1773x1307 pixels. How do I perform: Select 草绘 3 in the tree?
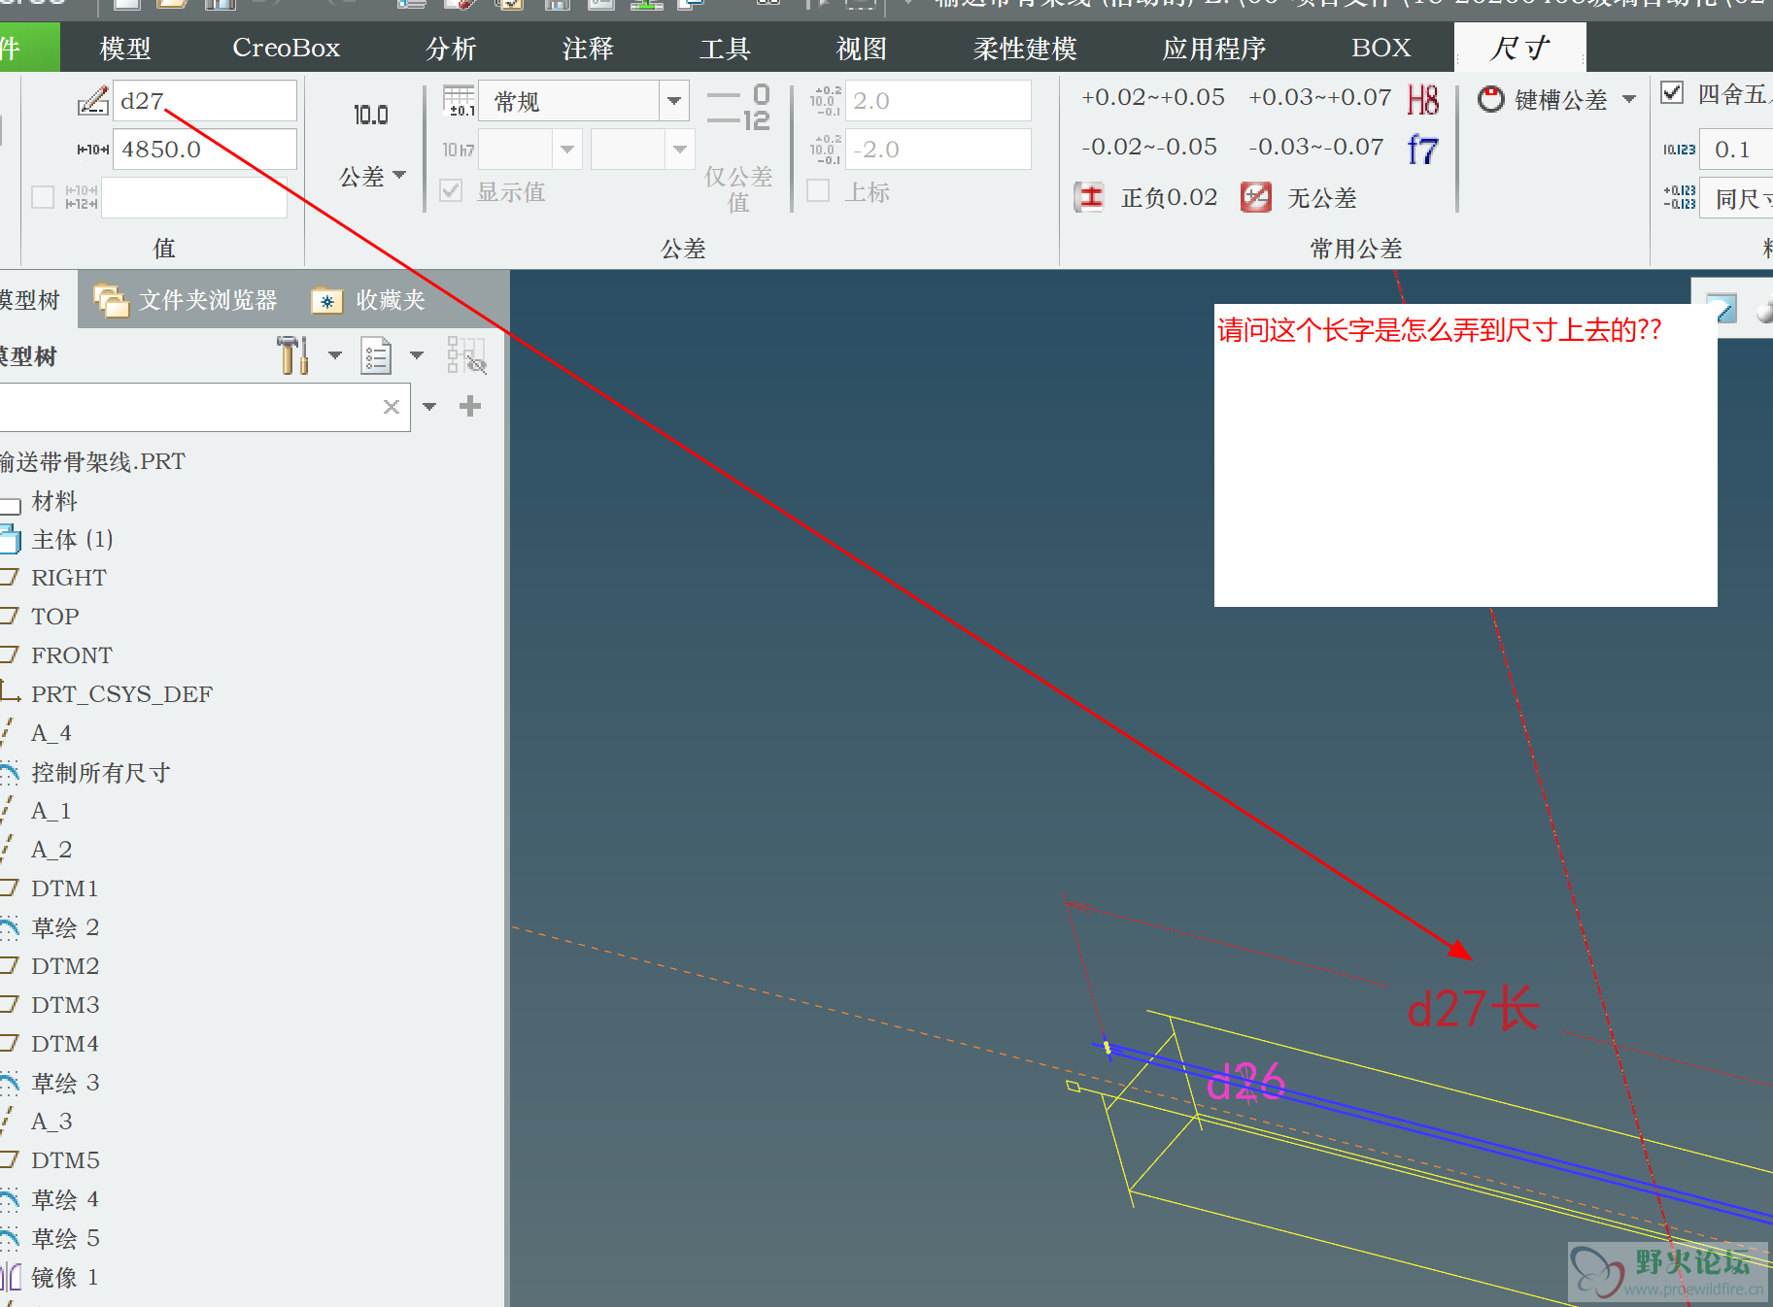pos(65,1083)
